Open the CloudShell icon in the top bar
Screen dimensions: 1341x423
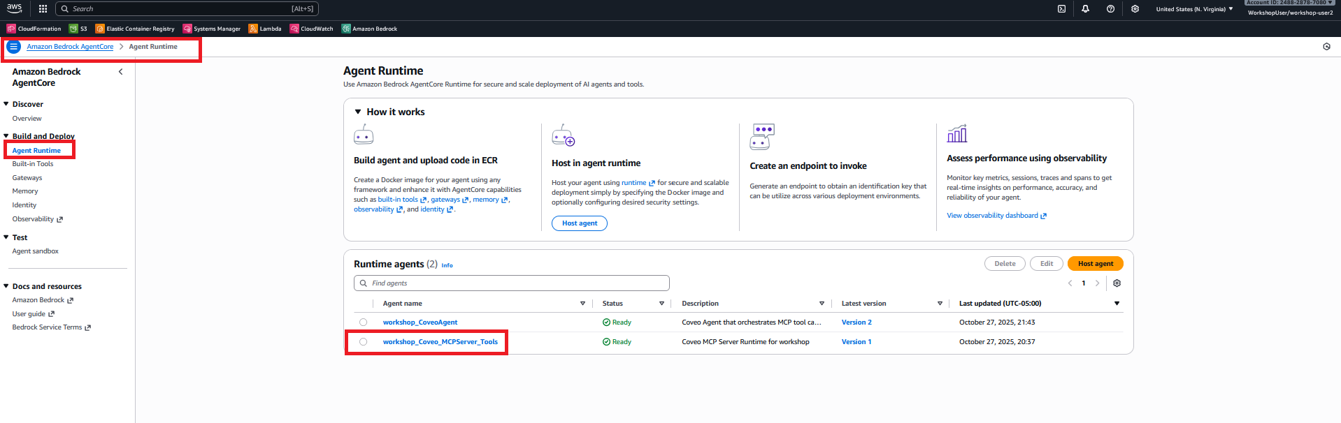pyautogui.click(x=1061, y=9)
